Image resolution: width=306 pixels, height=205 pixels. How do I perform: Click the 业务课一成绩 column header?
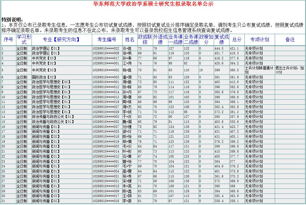(175, 40)
